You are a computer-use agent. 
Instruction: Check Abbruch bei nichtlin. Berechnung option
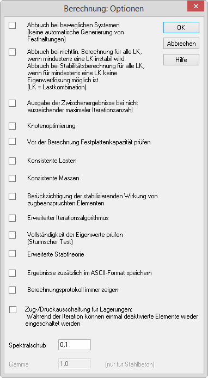point(13,52)
